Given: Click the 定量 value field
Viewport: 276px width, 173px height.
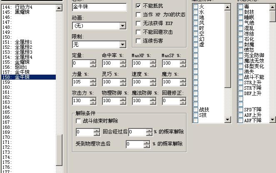Looking at the screenshot, I should click(81, 63).
